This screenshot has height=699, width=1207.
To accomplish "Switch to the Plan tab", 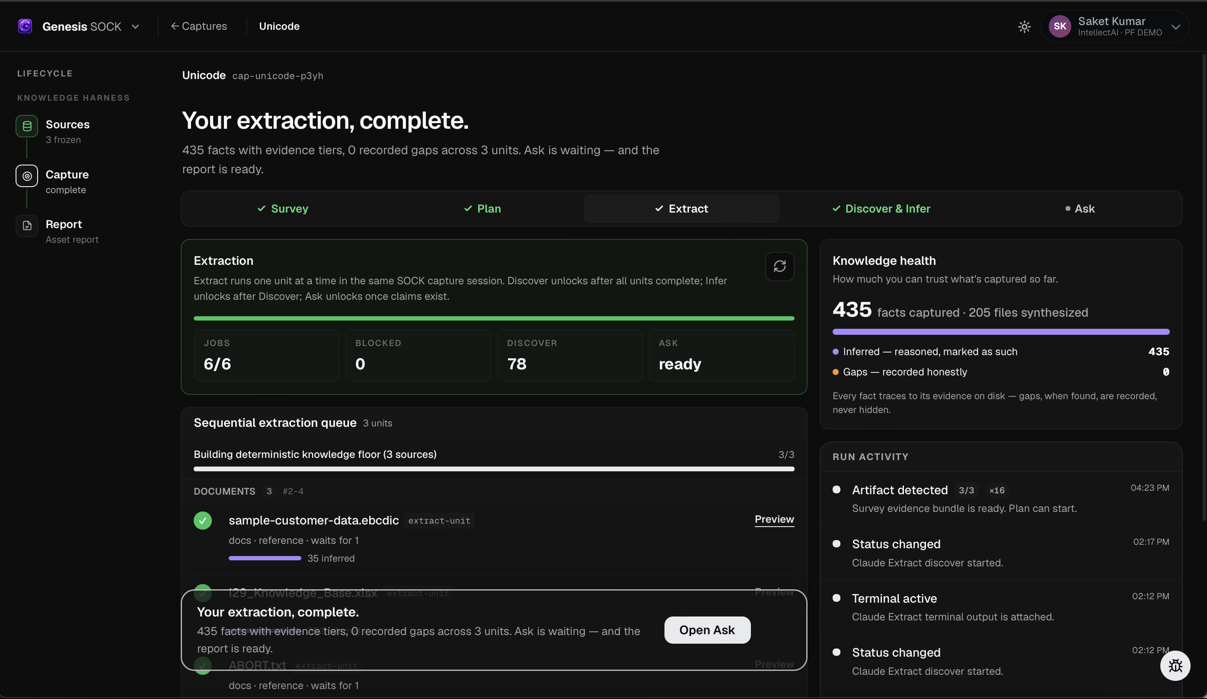I will (x=482, y=208).
